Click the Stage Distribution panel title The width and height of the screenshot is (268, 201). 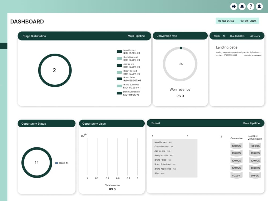(x=34, y=36)
